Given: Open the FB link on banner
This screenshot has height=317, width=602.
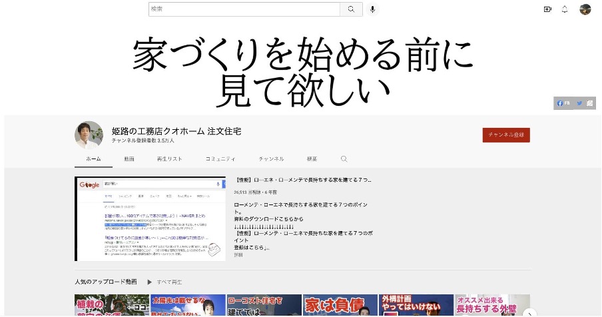Looking at the screenshot, I should 563,103.
